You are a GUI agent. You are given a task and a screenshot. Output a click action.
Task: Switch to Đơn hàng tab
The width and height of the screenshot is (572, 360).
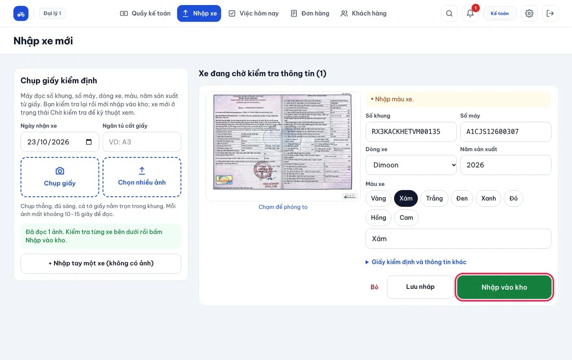pyautogui.click(x=310, y=13)
